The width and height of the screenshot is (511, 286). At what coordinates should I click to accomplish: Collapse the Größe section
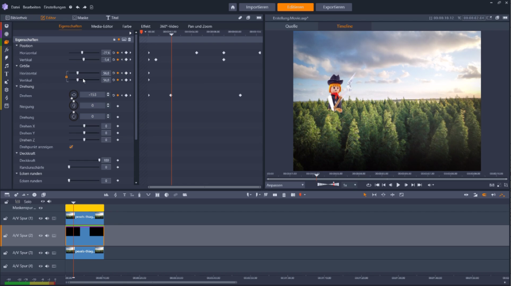(x=17, y=66)
